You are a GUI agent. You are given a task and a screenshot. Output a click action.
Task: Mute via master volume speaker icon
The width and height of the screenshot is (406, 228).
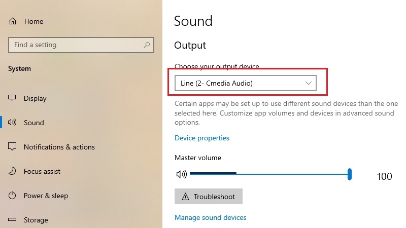(181, 174)
